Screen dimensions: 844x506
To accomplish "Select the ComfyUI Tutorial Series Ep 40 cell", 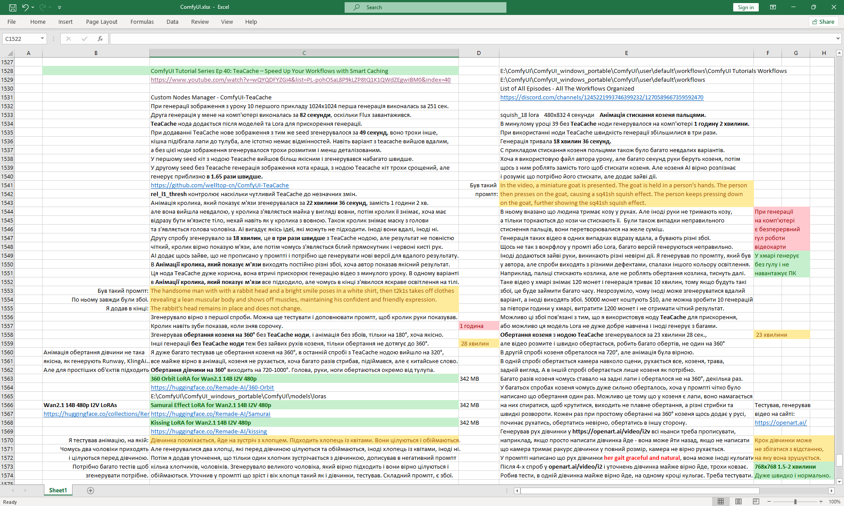I will tap(304, 71).
